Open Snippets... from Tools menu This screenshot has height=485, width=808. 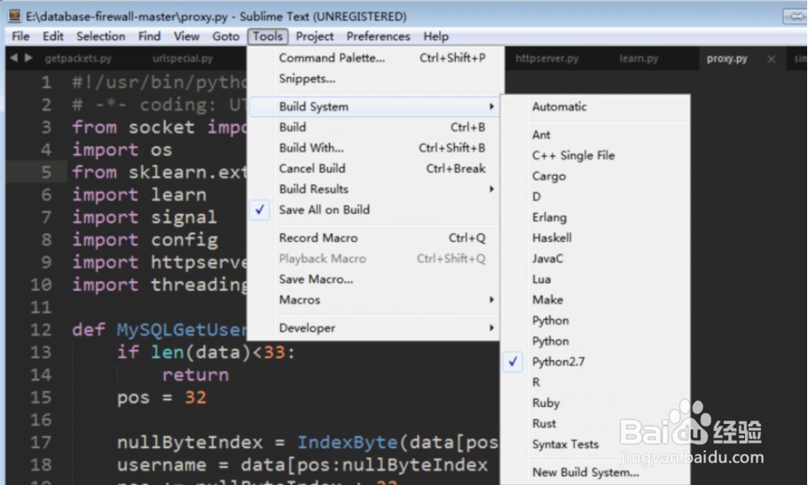pos(373,79)
